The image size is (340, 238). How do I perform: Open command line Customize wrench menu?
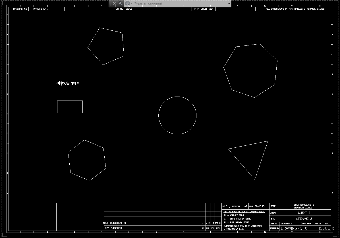[x=121, y=3]
